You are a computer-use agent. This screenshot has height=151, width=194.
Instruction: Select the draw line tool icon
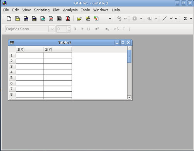165,19
